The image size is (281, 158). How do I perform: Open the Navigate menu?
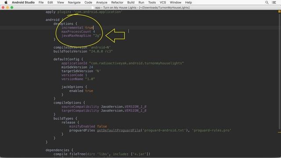click(x=74, y=2)
